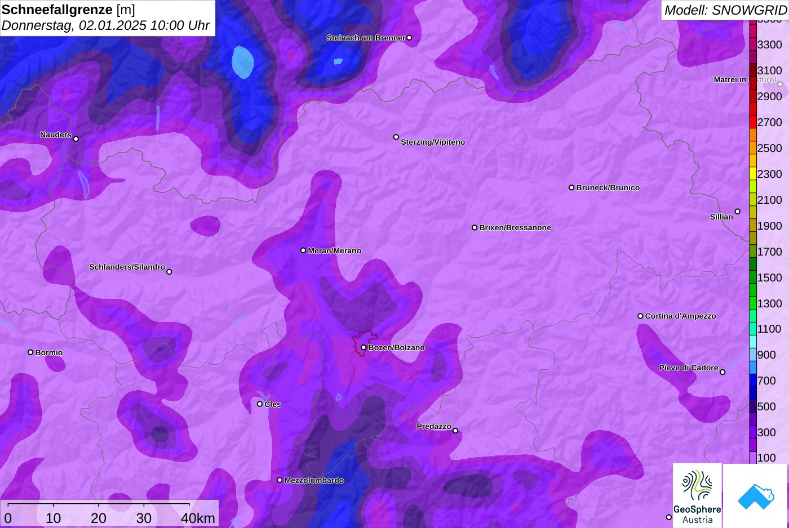Click the 3300 legend value
Screen dimensions: 789x528
[x=769, y=44]
